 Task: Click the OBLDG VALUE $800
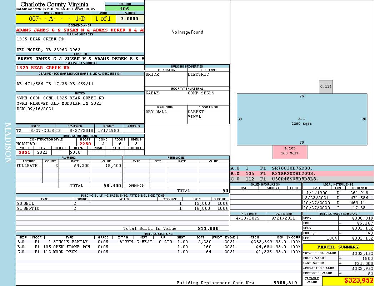click(367, 258)
